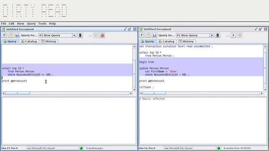Click 'update Person.Person' line in right editor

154,68
